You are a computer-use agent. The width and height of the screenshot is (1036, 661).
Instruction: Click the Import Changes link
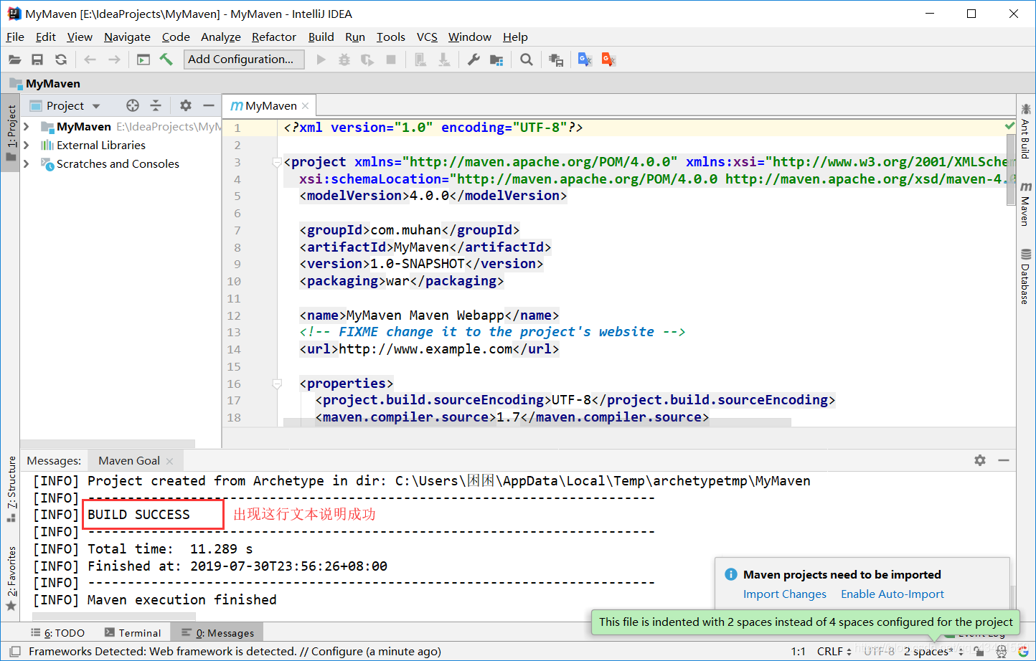tap(785, 594)
